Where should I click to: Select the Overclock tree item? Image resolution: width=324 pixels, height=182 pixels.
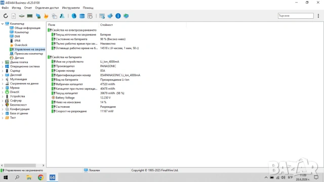pyautogui.click(x=21, y=45)
